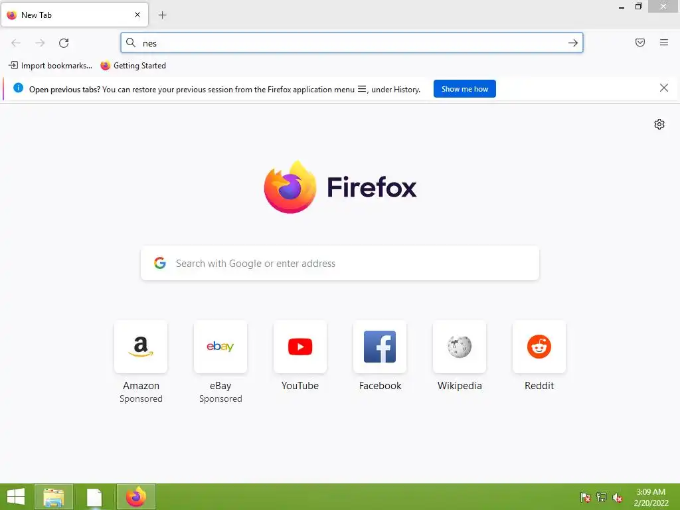Open Import bookmarks from the bookmarks toolbar
This screenshot has width=680, height=510.
(x=50, y=66)
